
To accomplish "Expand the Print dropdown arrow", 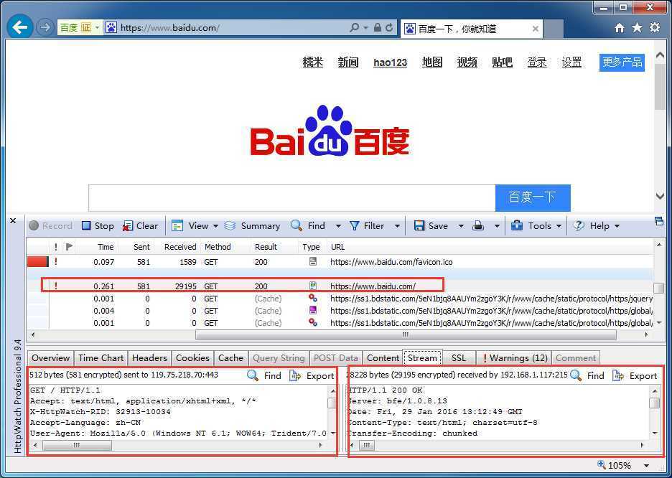I will [497, 226].
